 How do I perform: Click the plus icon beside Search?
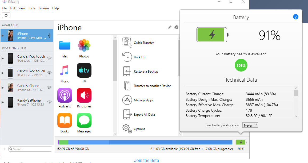[x=4, y=149]
